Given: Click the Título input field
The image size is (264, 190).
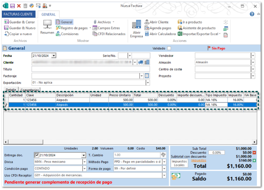Looking at the screenshot, I should point(90,69).
